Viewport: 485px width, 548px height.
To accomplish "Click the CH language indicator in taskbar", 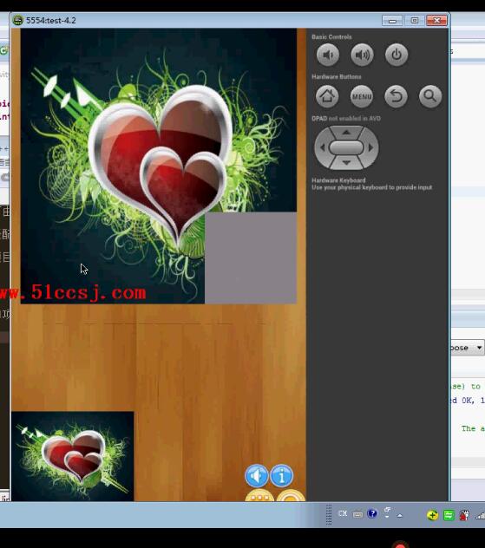I will coord(343,513).
